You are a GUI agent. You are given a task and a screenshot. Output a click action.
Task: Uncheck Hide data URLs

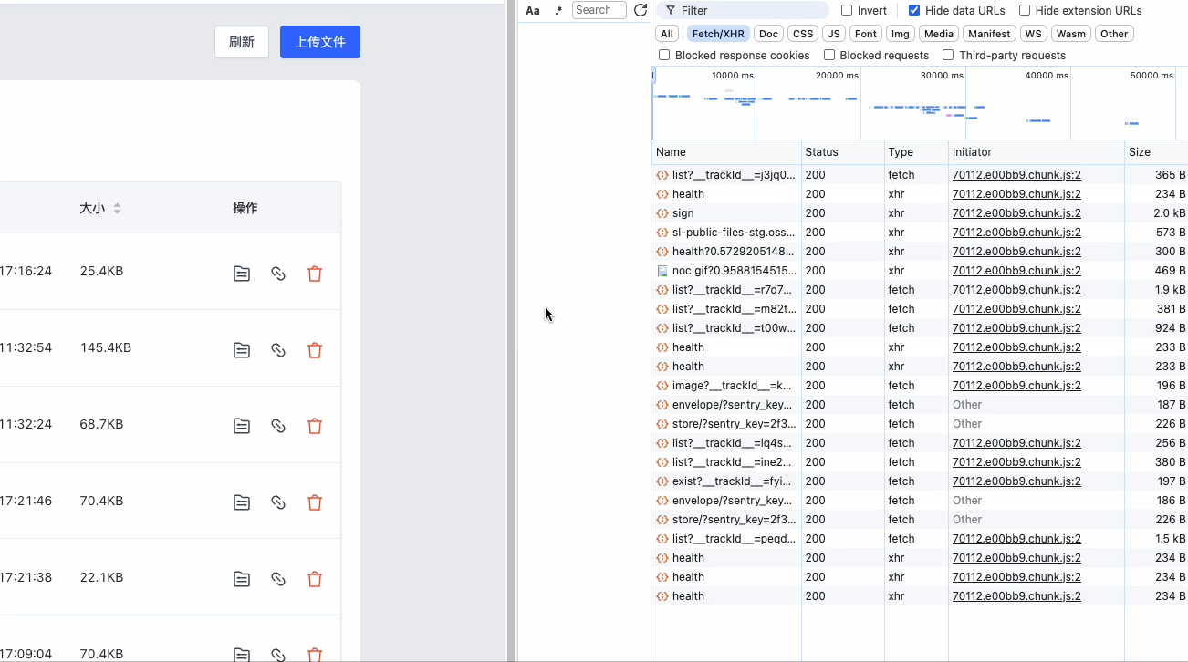pos(914,11)
